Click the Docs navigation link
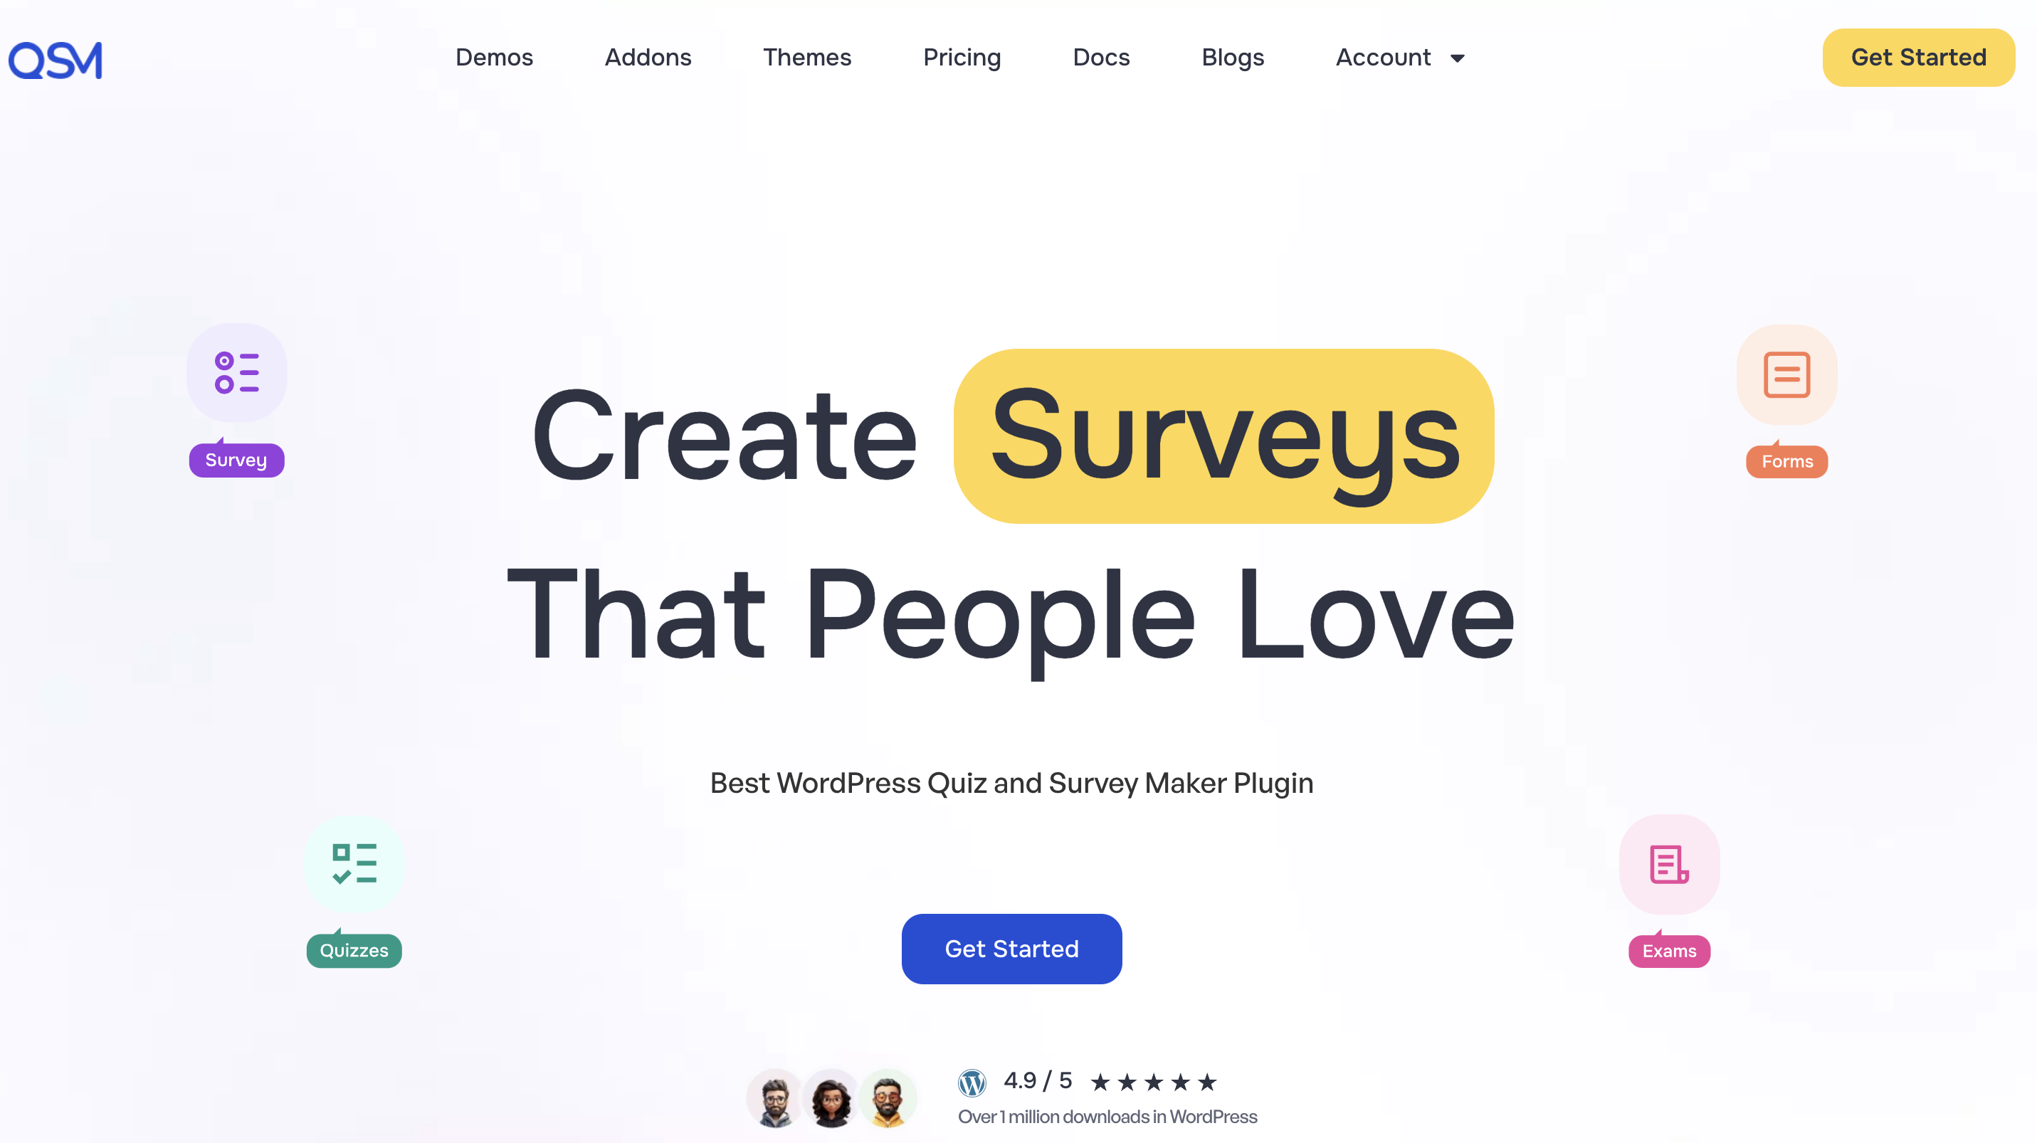Image resolution: width=2037 pixels, height=1143 pixels. click(x=1100, y=58)
